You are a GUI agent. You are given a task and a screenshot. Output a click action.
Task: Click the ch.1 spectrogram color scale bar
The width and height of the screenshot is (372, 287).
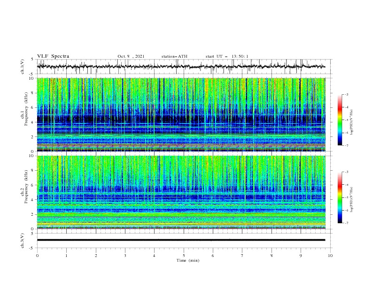340,120
